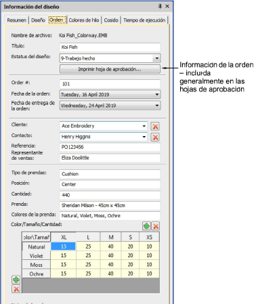Click the Violet XS cell showing 10
The image size is (258, 304).
[x=150, y=255]
